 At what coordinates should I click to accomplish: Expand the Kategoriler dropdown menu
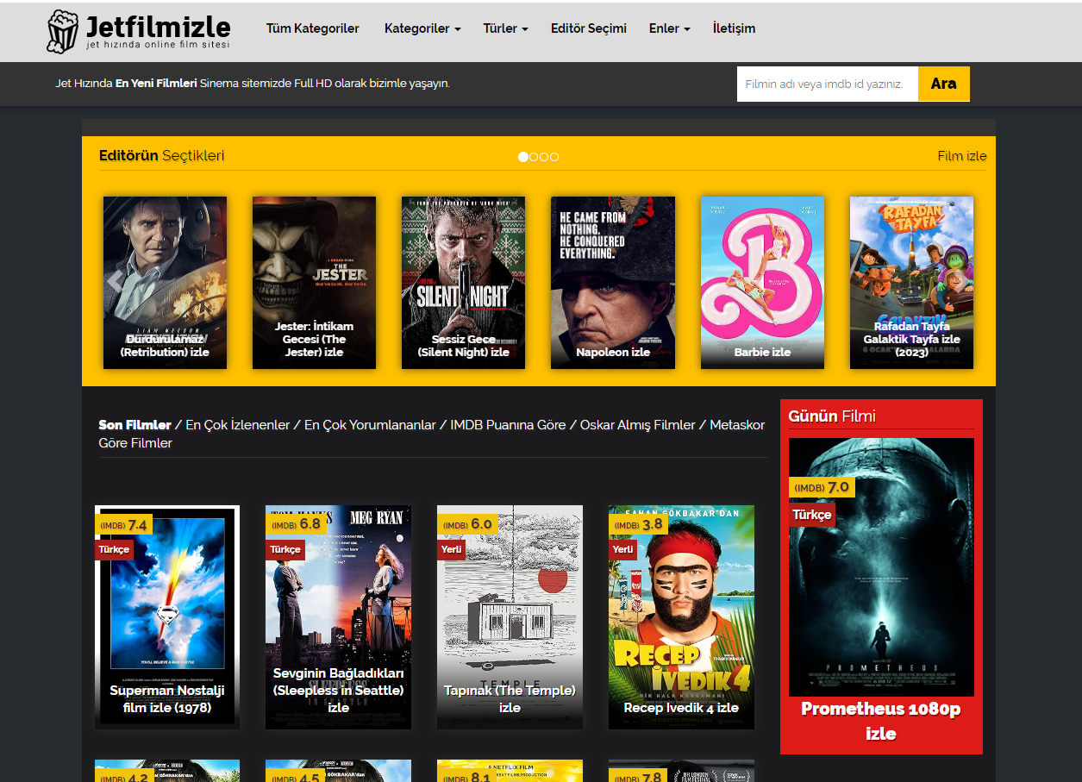click(422, 28)
